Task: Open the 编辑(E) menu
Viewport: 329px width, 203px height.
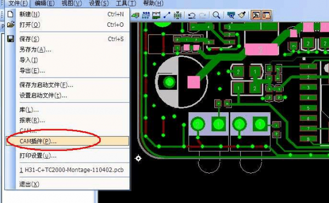Action: pos(44,3)
